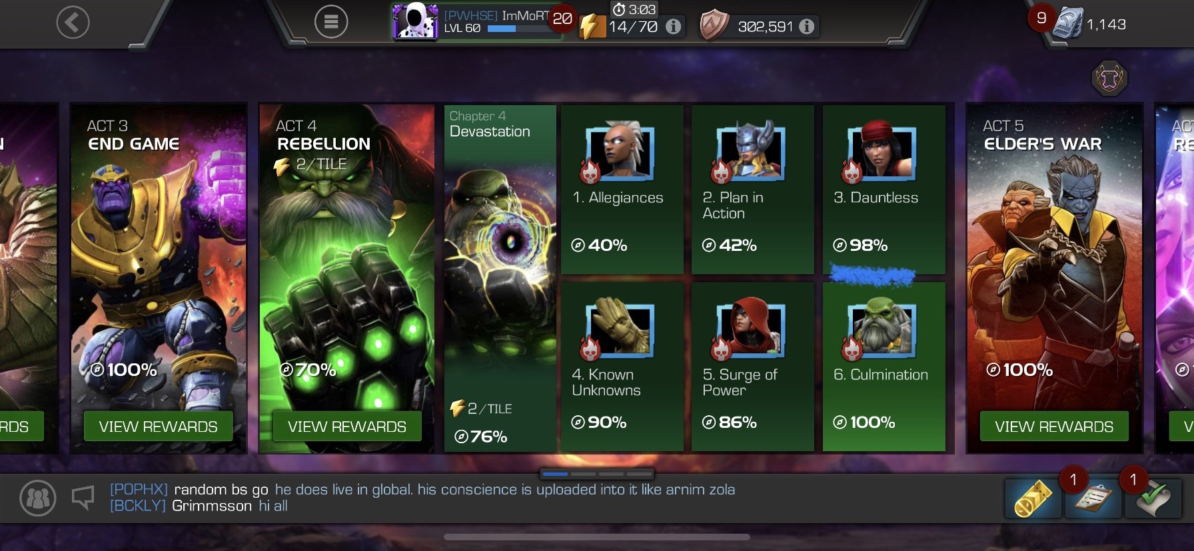The width and height of the screenshot is (1194, 551).
Task: Show energy info icon beside 14/70
Action: [674, 27]
